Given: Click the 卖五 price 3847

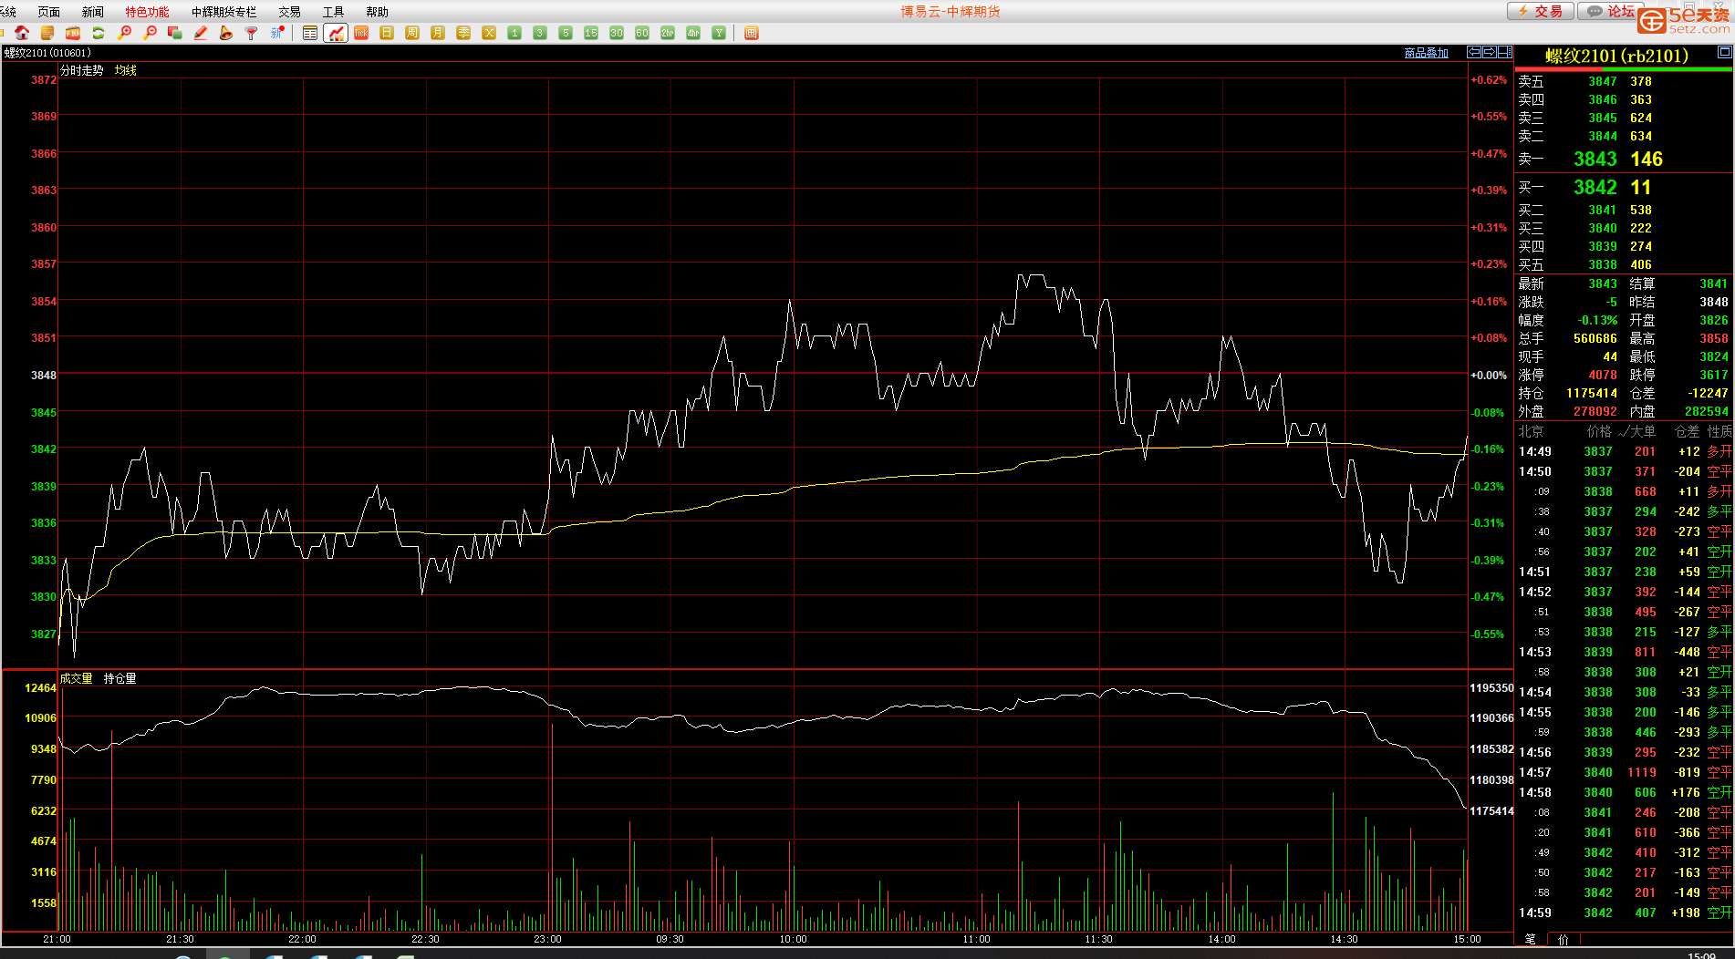Looking at the screenshot, I should coord(1603,81).
